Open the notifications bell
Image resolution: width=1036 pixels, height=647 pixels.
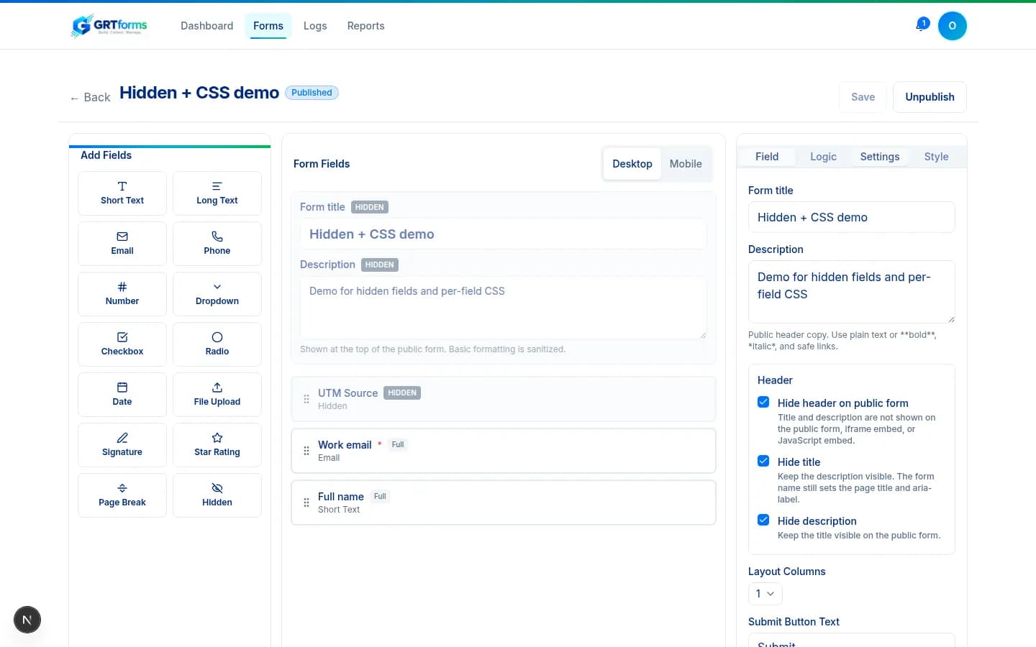point(922,25)
